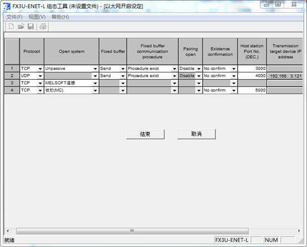
Task: Open Existence confirmation dropdown in row 4
Action: point(234,90)
